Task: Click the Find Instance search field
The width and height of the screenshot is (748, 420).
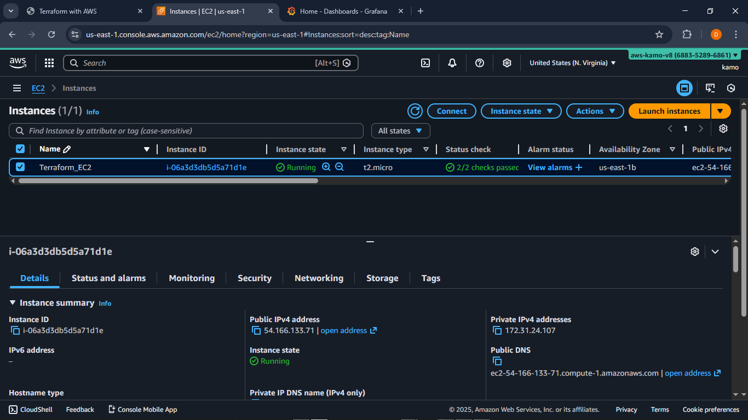Action: (186, 131)
